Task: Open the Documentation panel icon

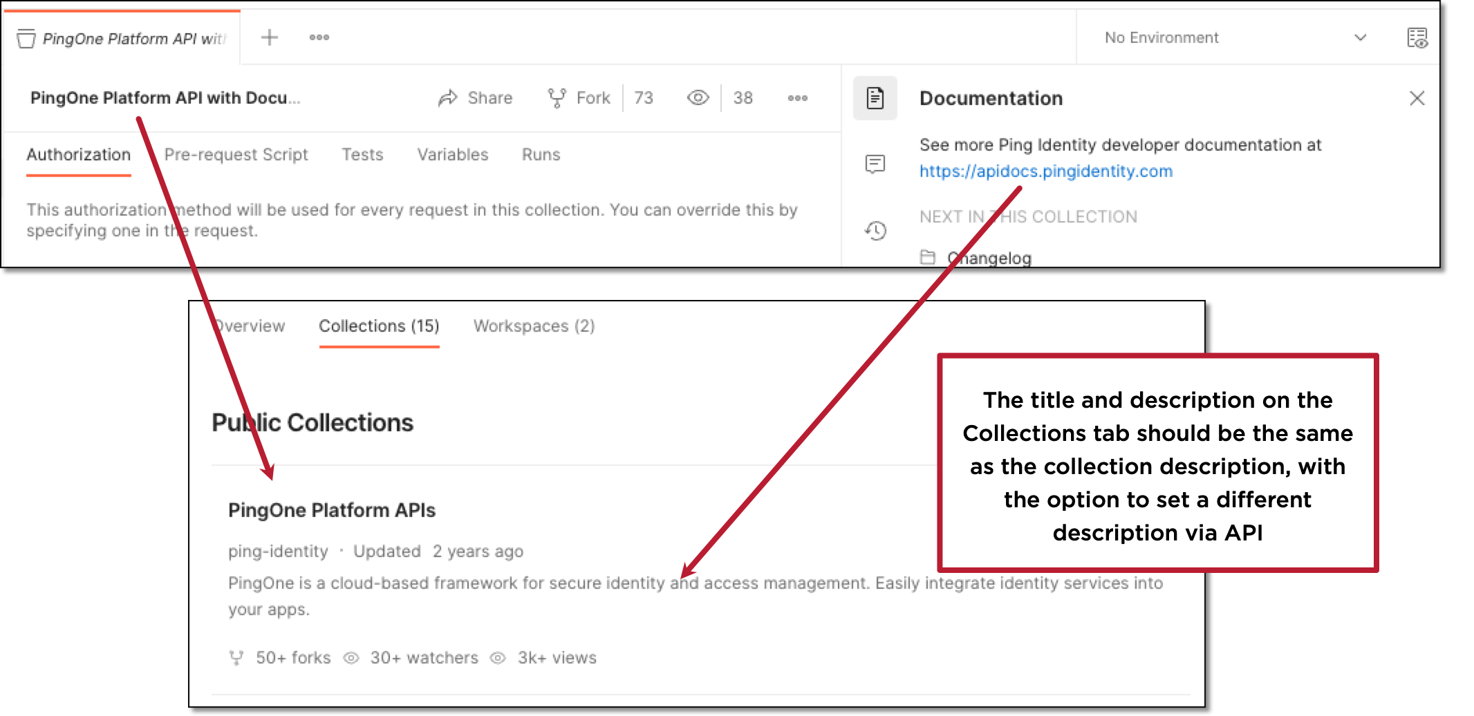Action: [x=875, y=97]
